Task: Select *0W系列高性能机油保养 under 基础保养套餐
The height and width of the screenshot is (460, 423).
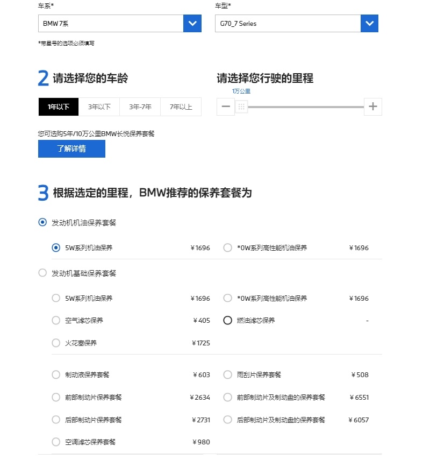Action: [227, 298]
